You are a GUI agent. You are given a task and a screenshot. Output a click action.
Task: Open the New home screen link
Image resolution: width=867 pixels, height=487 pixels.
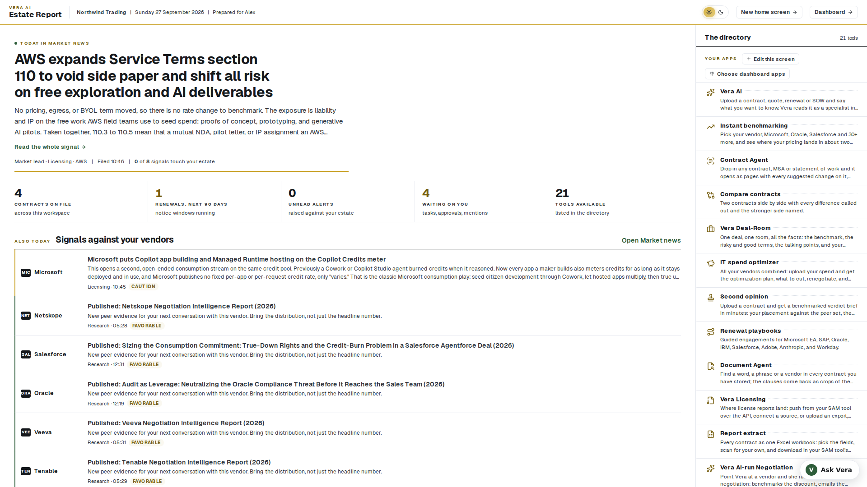(x=769, y=12)
